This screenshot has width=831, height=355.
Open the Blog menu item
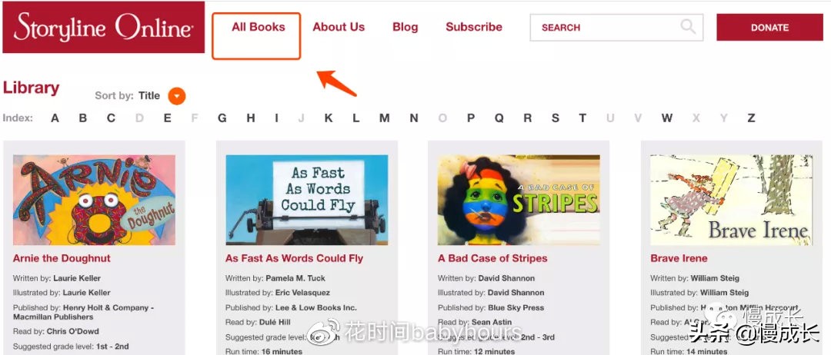pos(405,27)
